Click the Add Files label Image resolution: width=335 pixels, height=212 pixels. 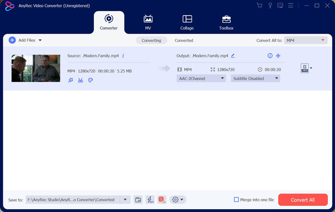(27, 40)
